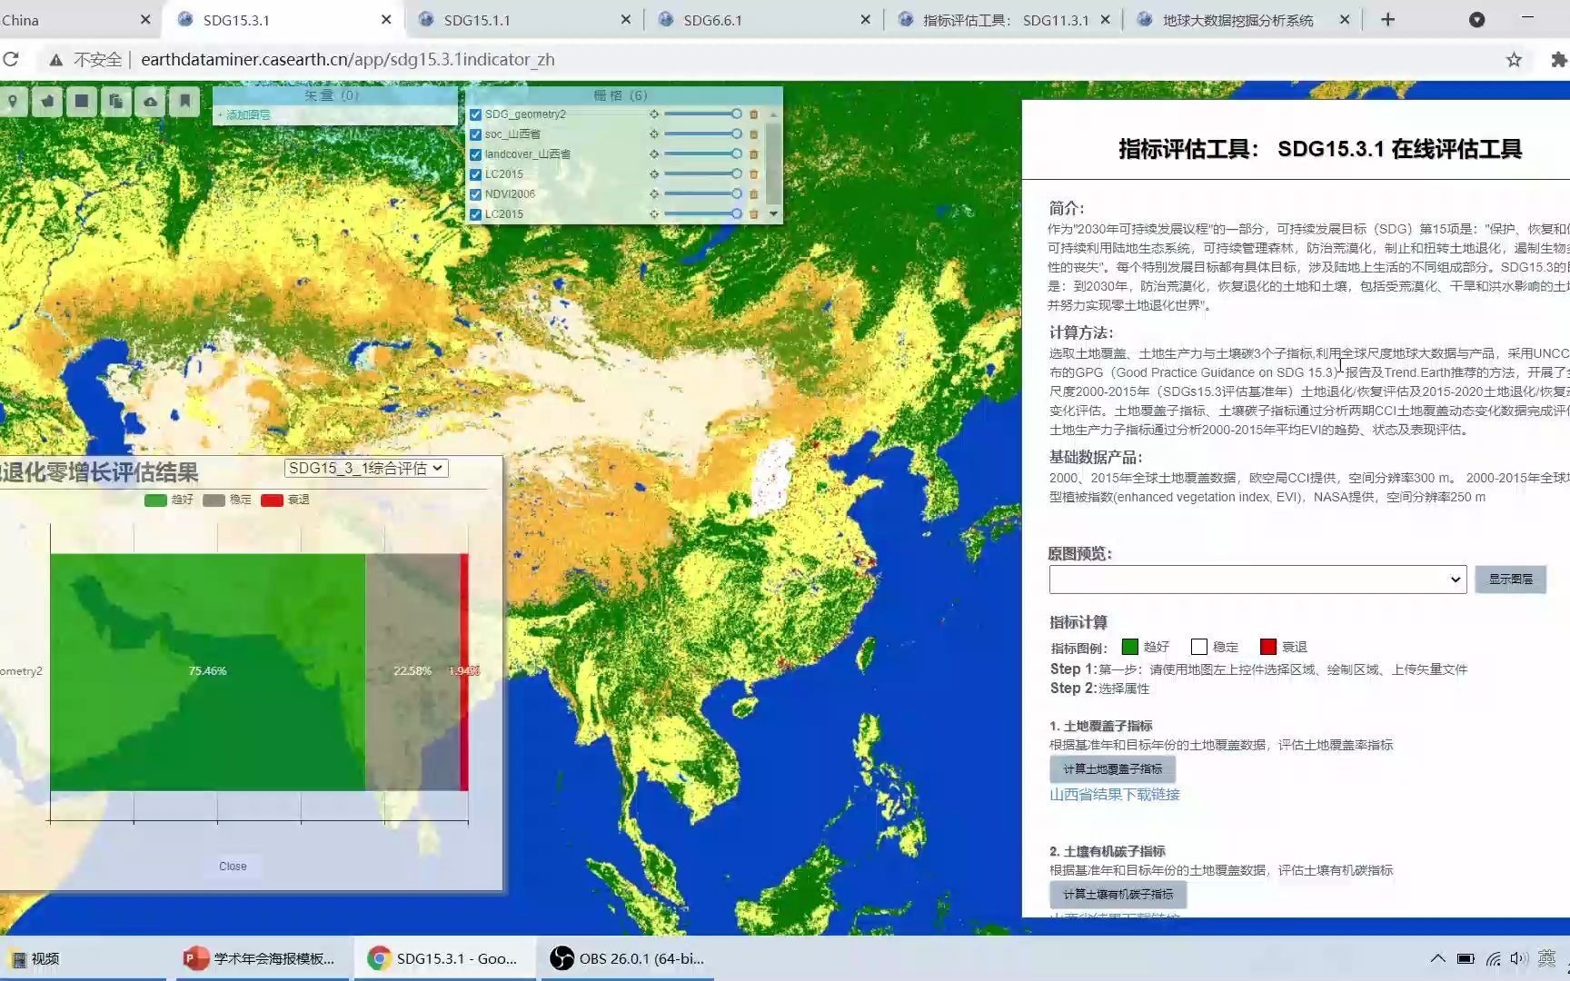The height and width of the screenshot is (981, 1570).
Task: Toggle the 衰退 series in chart legend
Action: (x=285, y=500)
